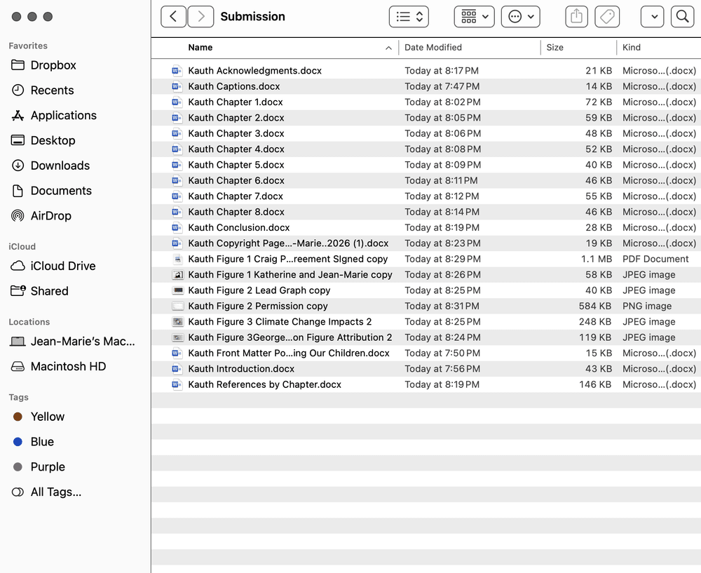This screenshot has height=573, width=701.
Task: Open Recents in the sidebar
Action: pos(52,90)
